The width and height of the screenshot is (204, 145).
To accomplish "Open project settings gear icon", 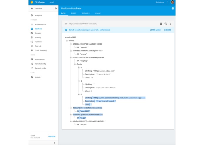I will 56,9.
